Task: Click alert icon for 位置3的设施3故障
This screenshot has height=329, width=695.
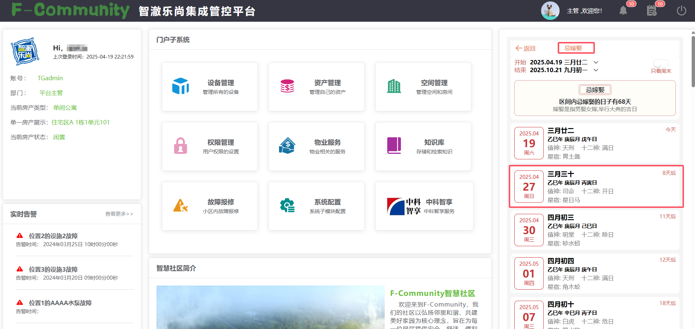Action: 20,269
